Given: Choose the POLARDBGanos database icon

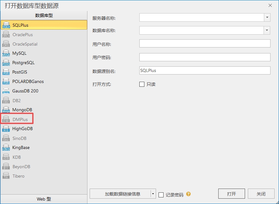Looking at the screenshot, I should pyautogui.click(x=6, y=81).
